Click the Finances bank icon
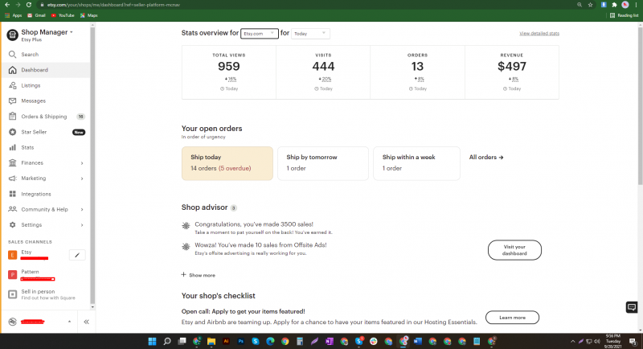Viewport: 643px width, 349px height. tap(13, 162)
